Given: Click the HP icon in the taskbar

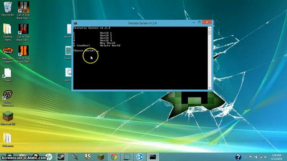Looking at the screenshot, I should click(x=49, y=157).
